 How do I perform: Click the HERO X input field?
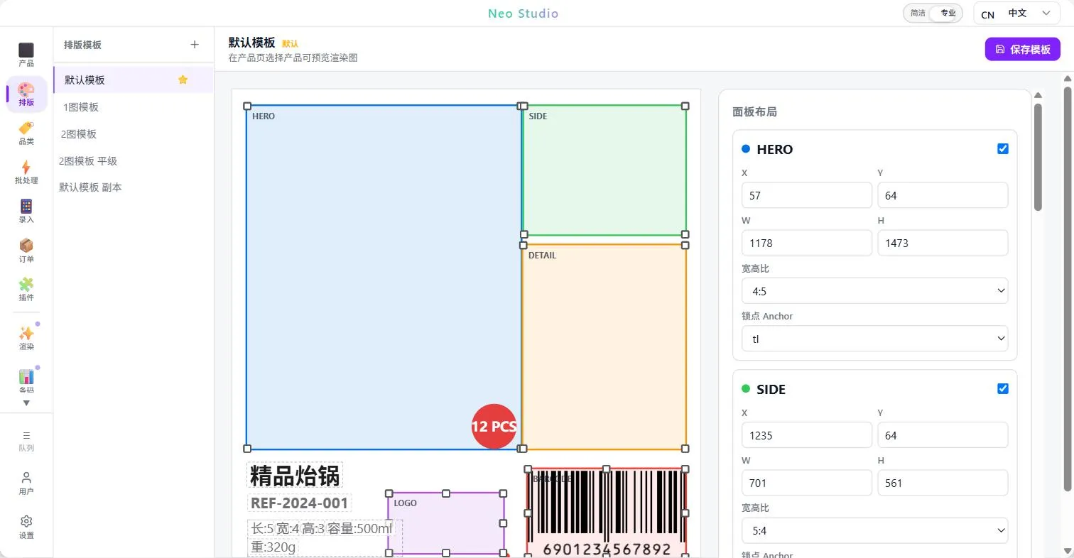(x=806, y=195)
